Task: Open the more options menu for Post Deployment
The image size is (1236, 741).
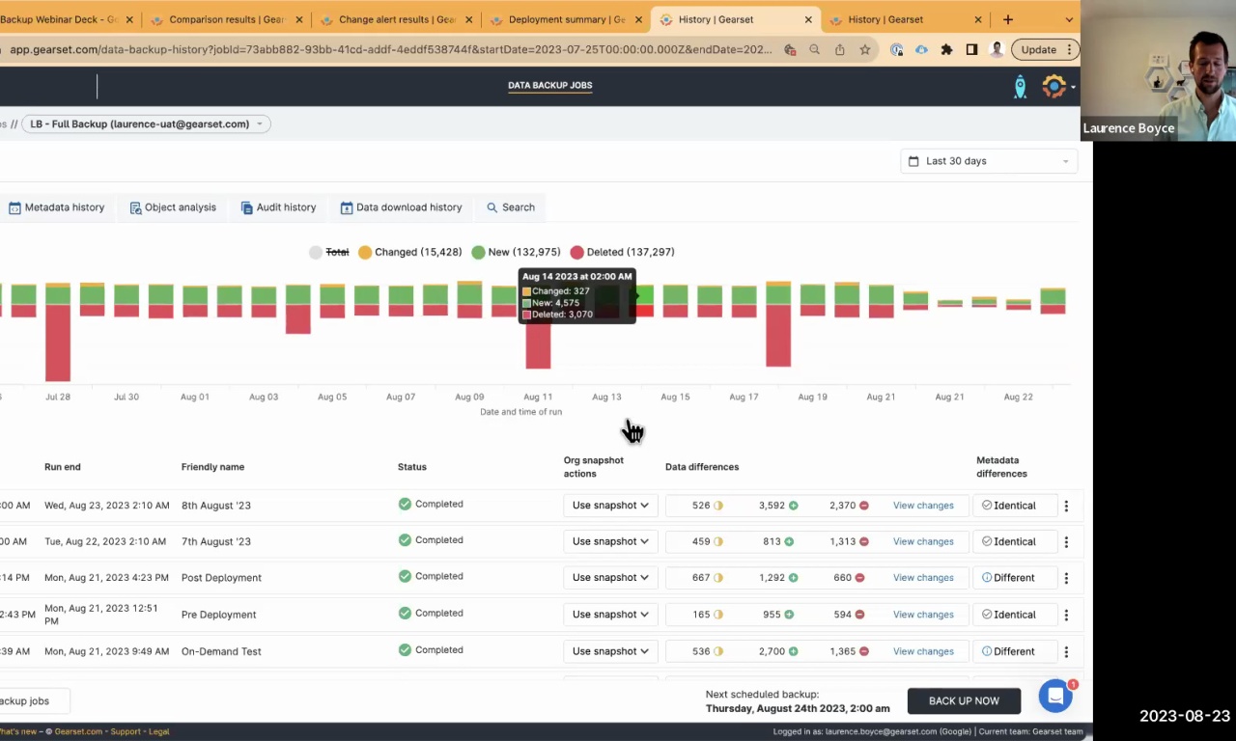Action: (x=1066, y=578)
